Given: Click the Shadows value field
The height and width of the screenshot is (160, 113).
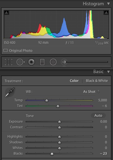Looking at the screenshot, I should [106, 142].
